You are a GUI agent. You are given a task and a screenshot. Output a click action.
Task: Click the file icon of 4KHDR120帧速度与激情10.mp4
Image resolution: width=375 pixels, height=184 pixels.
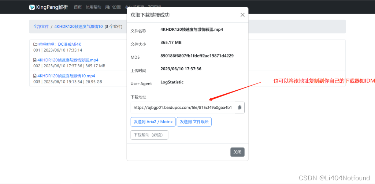[x=35, y=76]
